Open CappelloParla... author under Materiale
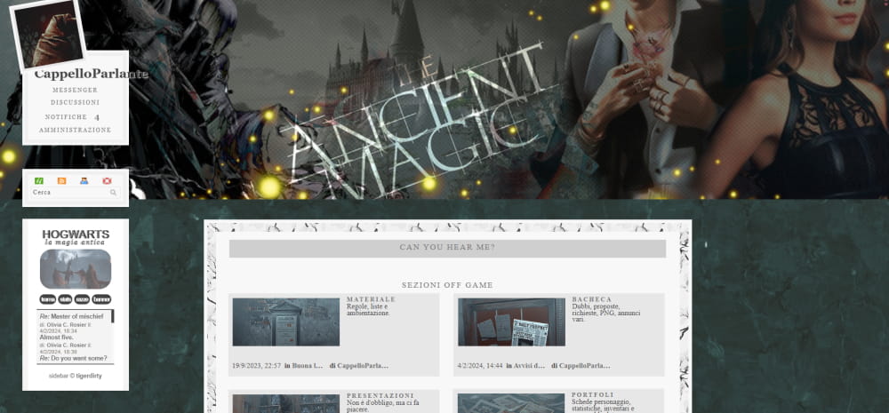Image resolution: width=889 pixels, height=413 pixels. tap(363, 366)
